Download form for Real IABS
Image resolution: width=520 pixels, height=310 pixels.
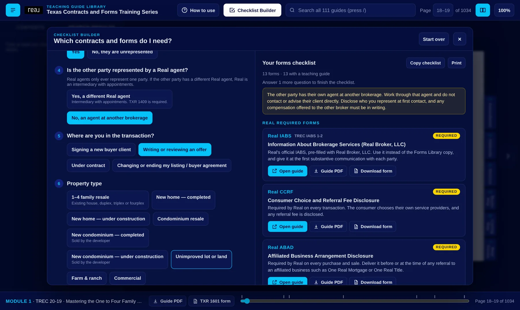point(372,171)
